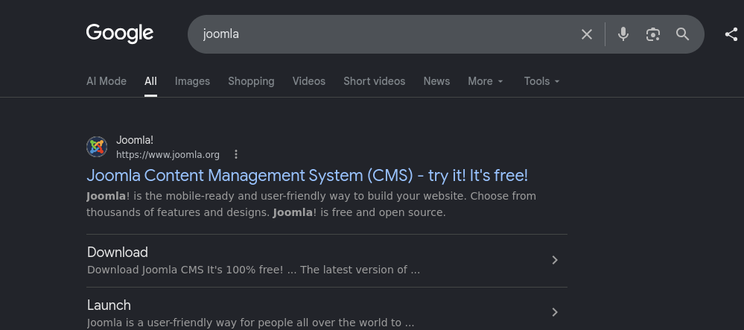Open three-dot menu next to joomla.org URL

(x=236, y=154)
